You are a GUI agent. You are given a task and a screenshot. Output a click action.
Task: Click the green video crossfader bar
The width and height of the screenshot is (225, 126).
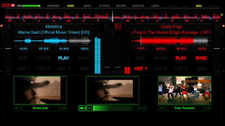112,108
